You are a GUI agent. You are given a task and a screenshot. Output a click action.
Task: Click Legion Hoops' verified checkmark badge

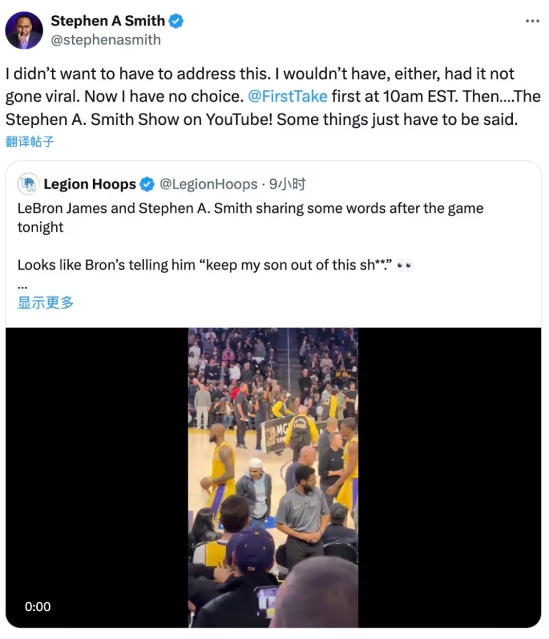coord(147,184)
